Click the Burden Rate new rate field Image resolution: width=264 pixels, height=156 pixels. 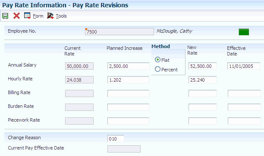click(x=203, y=107)
